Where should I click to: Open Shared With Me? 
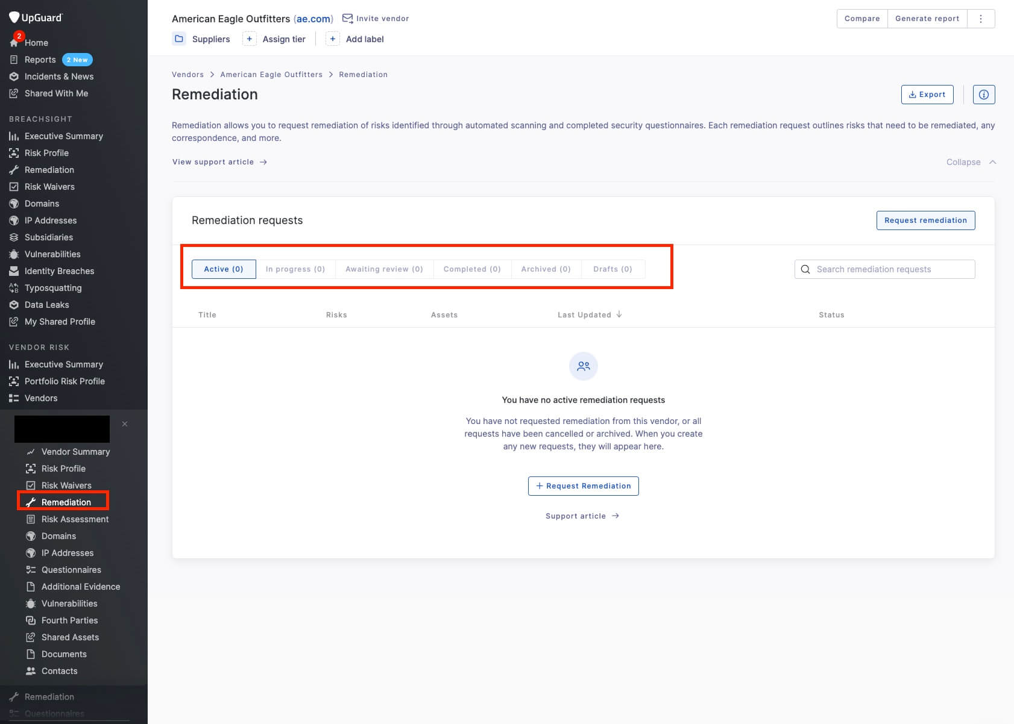pyautogui.click(x=56, y=93)
